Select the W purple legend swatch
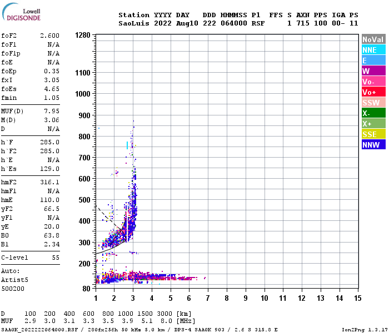This screenshot has height=333, width=389. click(x=373, y=71)
